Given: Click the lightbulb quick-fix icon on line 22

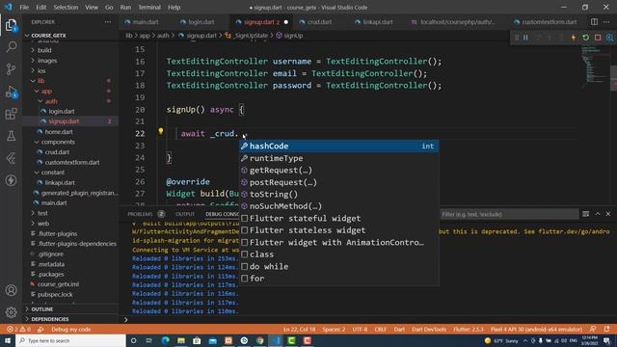Looking at the screenshot, I should coord(161,131).
